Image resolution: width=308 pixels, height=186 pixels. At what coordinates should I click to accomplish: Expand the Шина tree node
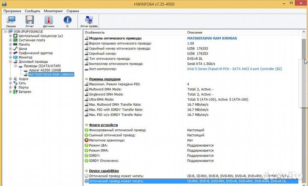10,49
